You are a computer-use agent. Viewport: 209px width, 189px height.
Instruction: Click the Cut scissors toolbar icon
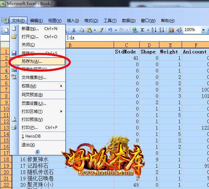point(74,30)
